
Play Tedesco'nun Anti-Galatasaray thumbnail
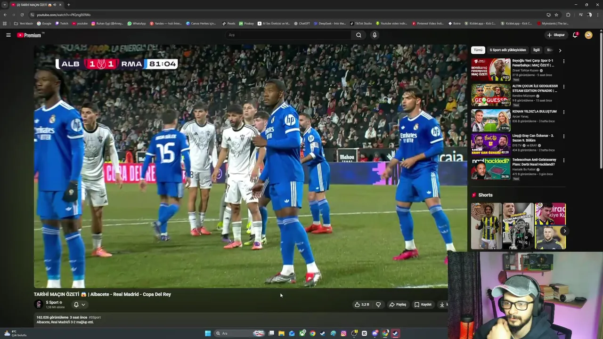[x=490, y=169]
